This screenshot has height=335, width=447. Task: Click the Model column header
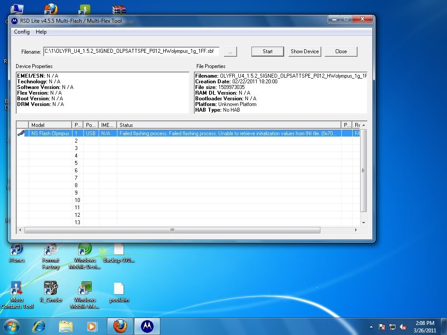tap(50, 125)
